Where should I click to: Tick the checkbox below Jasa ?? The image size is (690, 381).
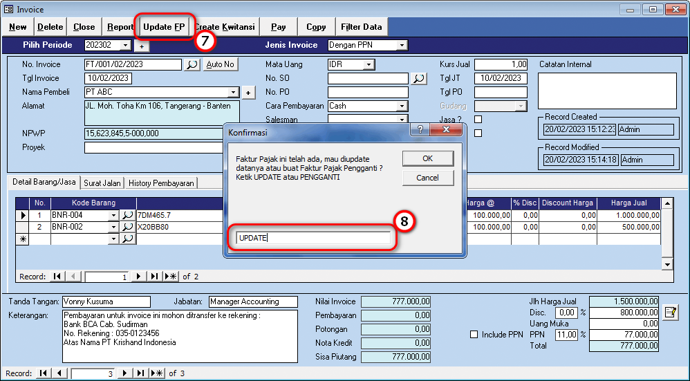tap(478, 133)
